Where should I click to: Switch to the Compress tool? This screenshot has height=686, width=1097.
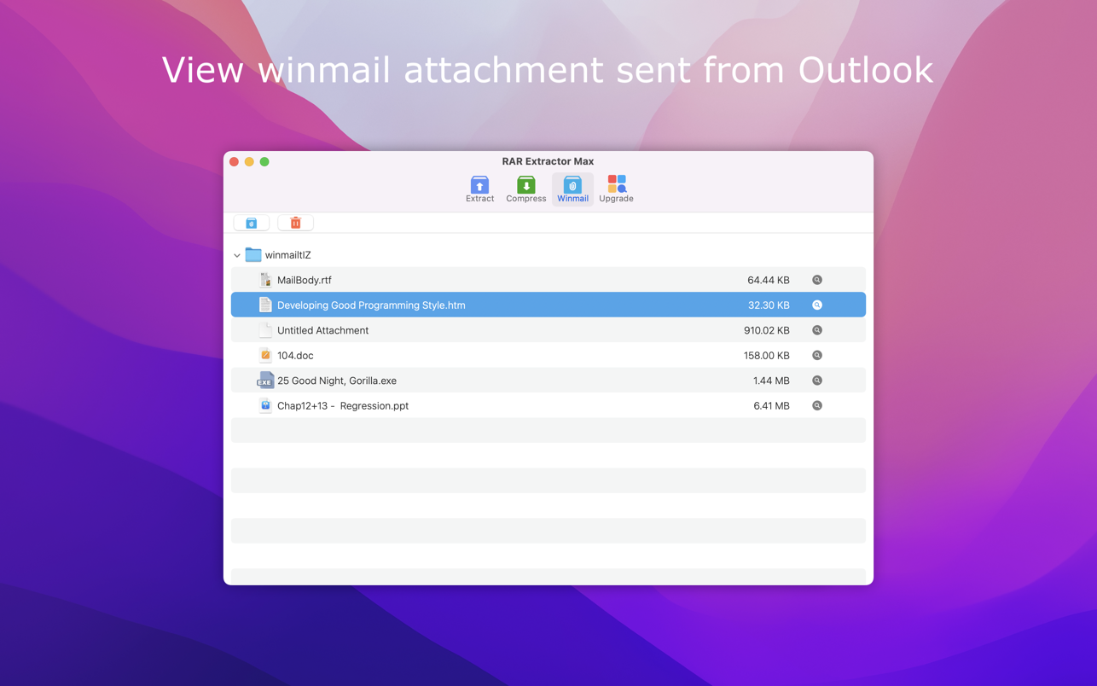(525, 189)
